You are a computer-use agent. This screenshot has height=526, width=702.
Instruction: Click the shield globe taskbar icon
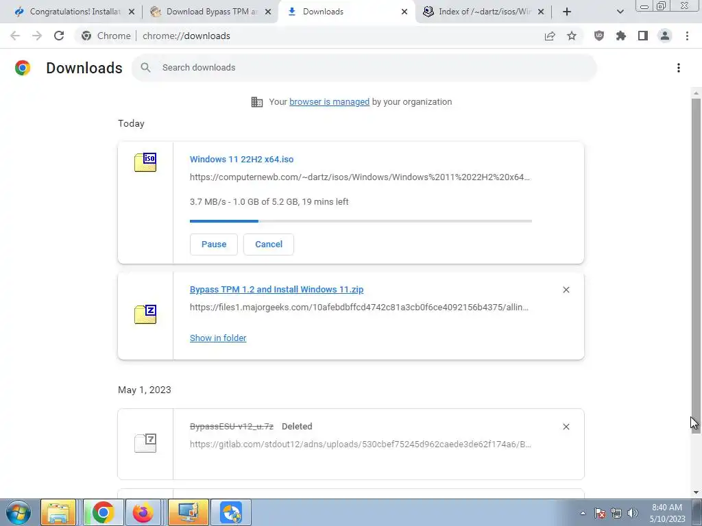click(x=232, y=512)
